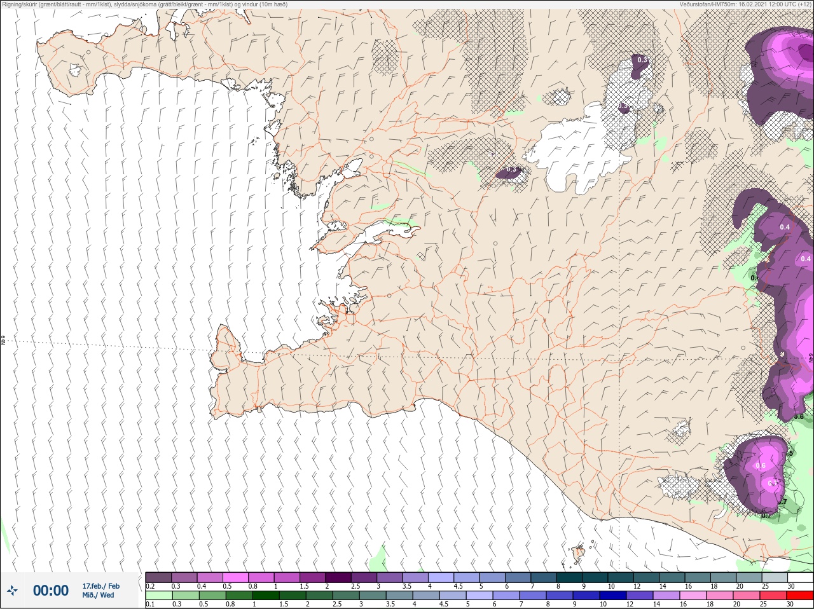Click the 0.3 label on the purple patch left of the white glacier
Screen dimensions: 814x609
click(513, 170)
